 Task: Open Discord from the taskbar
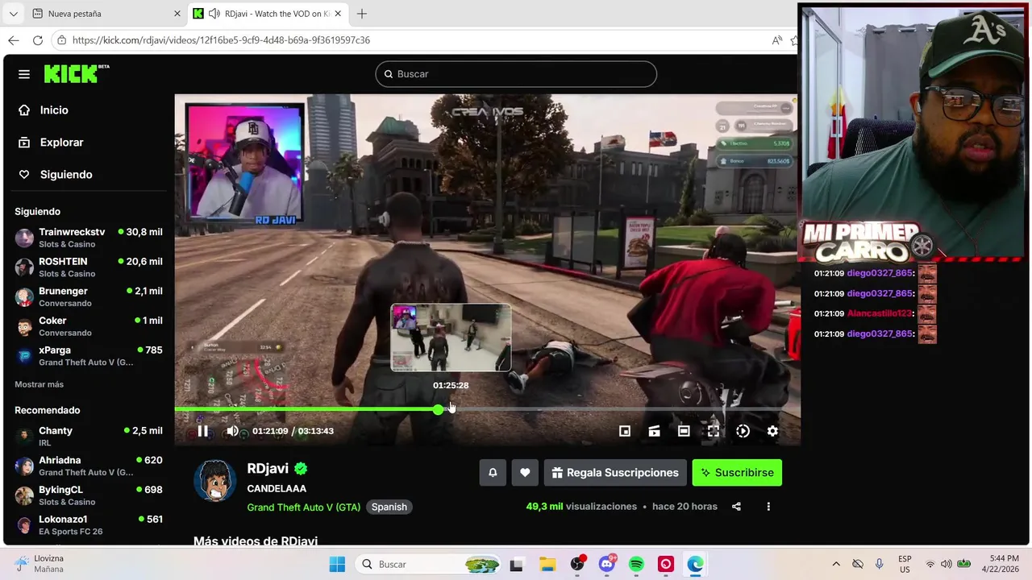click(x=607, y=565)
